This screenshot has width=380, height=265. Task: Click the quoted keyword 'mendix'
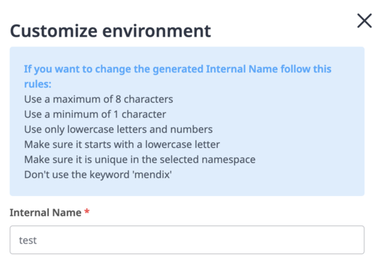(152, 175)
